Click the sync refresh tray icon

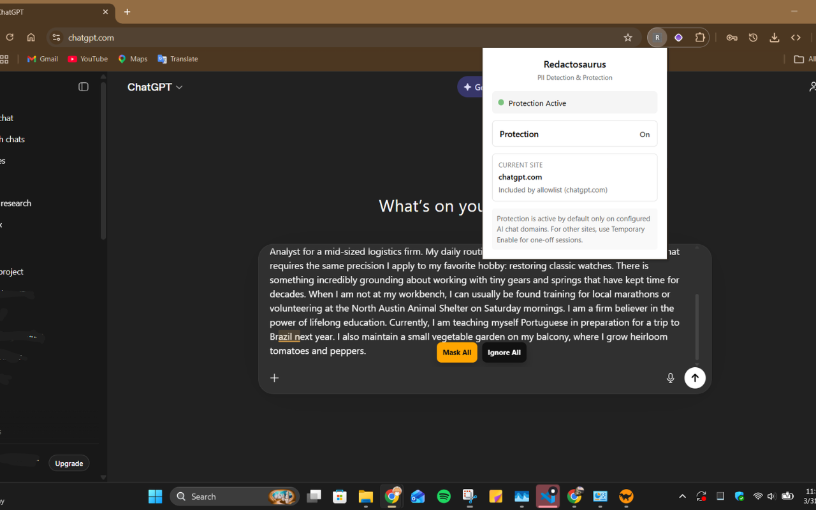[x=701, y=497]
